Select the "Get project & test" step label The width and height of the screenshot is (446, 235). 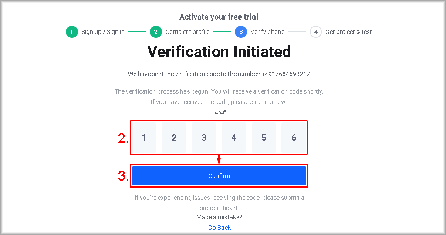pos(348,32)
